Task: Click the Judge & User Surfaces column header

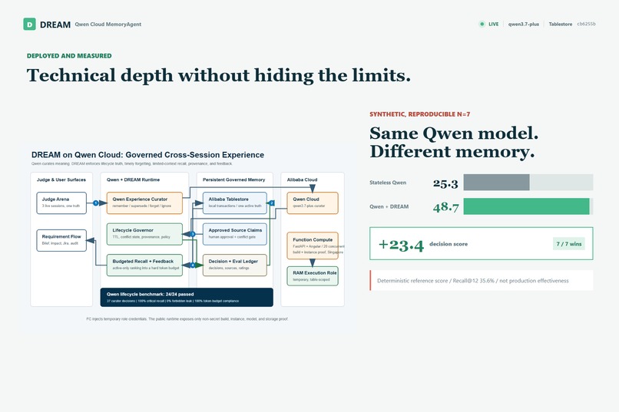Action: (x=61, y=180)
